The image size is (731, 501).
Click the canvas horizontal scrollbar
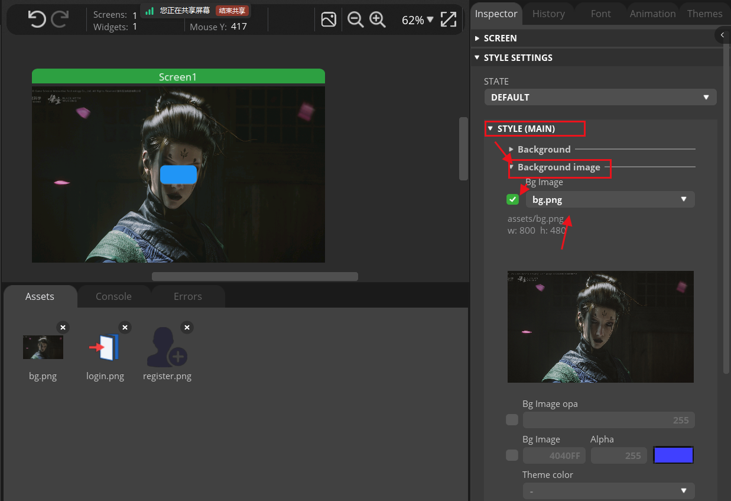coord(255,276)
